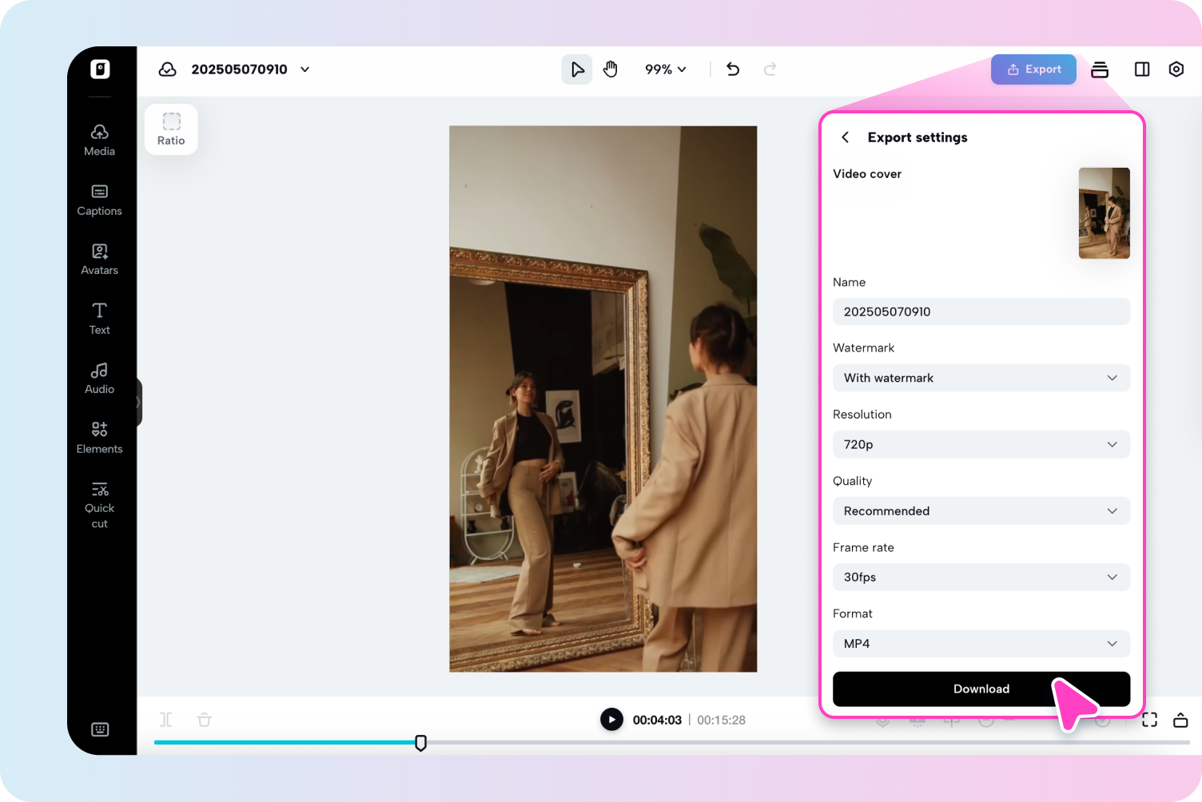Click the Undo icon in the toolbar
Screen dimensions: 1202x802
click(732, 69)
